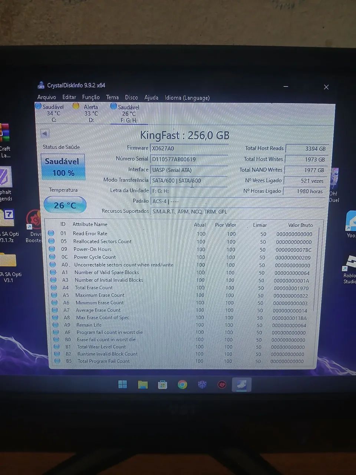Open the WinRAR desktop icon

[4, 140]
